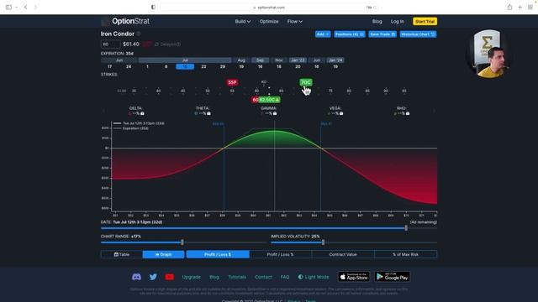Switch to Table view

tap(122, 254)
